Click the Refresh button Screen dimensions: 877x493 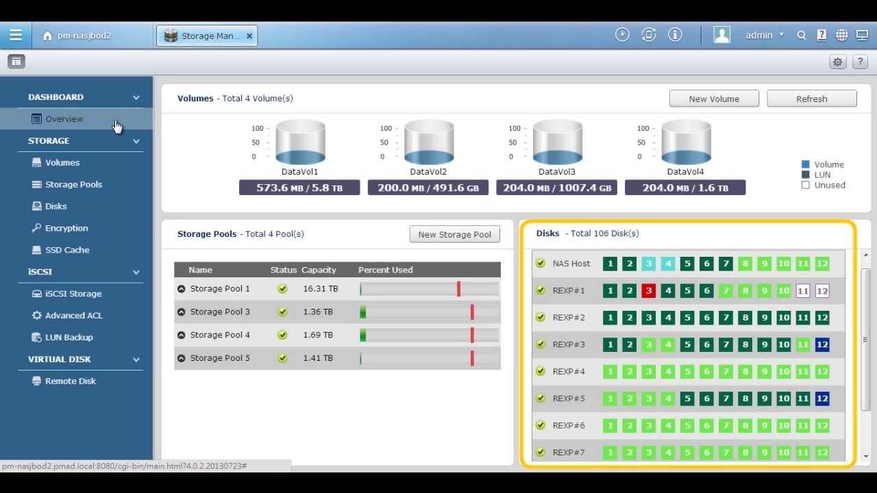coord(812,99)
